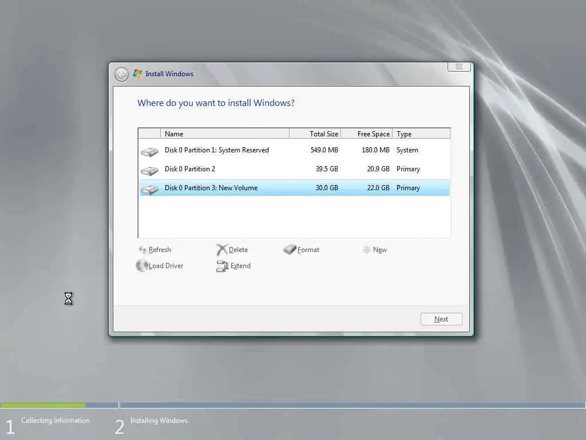Select Disk 0 Partition 1: System Reserved

coord(295,150)
